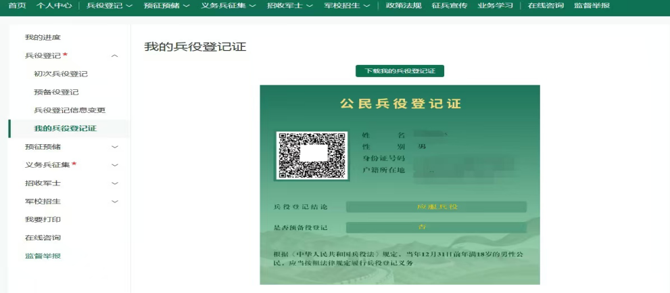
Task: Click the 下载我的兵役登记证 download button
Action: click(400, 71)
